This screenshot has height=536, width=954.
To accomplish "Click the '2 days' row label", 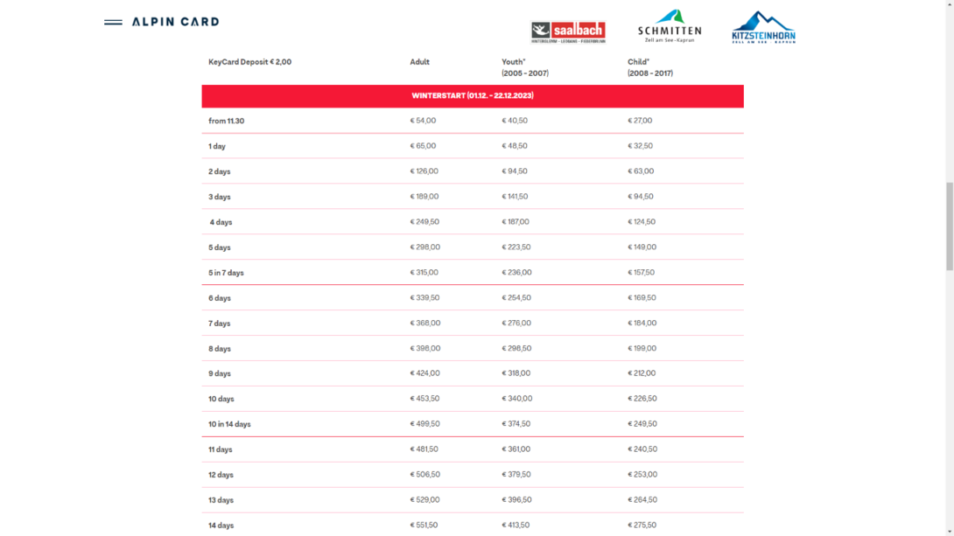I will (x=220, y=172).
